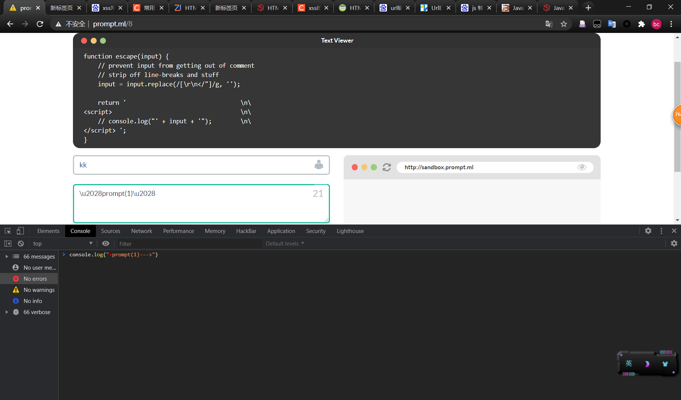The image size is (681, 400).
Task: Switch to the Network tab
Action: [141, 231]
